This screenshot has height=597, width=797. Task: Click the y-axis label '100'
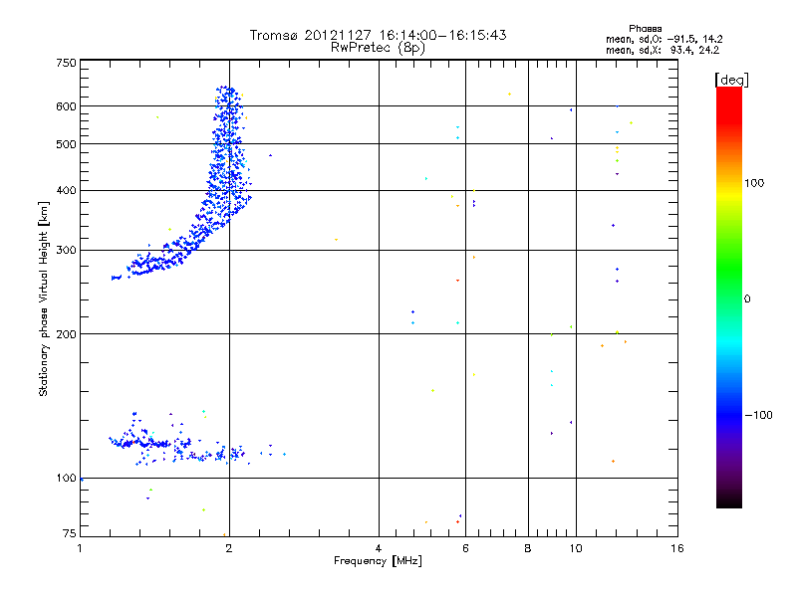click(x=66, y=479)
